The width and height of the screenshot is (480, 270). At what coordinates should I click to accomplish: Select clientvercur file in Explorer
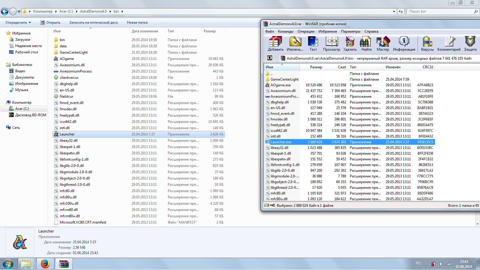(x=69, y=78)
